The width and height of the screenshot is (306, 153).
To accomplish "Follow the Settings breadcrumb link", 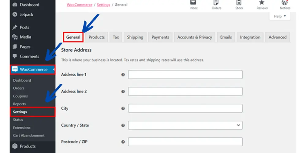I will pos(103,5).
